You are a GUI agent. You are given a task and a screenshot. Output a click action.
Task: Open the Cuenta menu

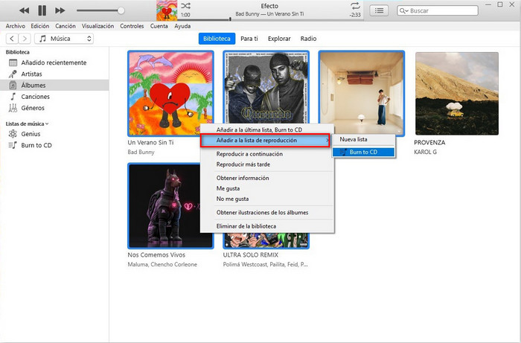pyautogui.click(x=159, y=26)
